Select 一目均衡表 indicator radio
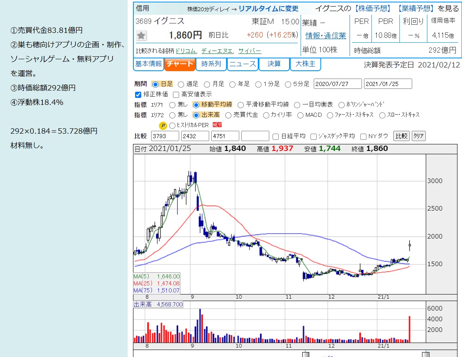Viewport: 462px width, 357px height. (x=297, y=105)
